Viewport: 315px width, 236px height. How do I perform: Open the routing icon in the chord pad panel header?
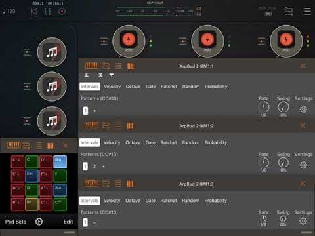coord(27,146)
